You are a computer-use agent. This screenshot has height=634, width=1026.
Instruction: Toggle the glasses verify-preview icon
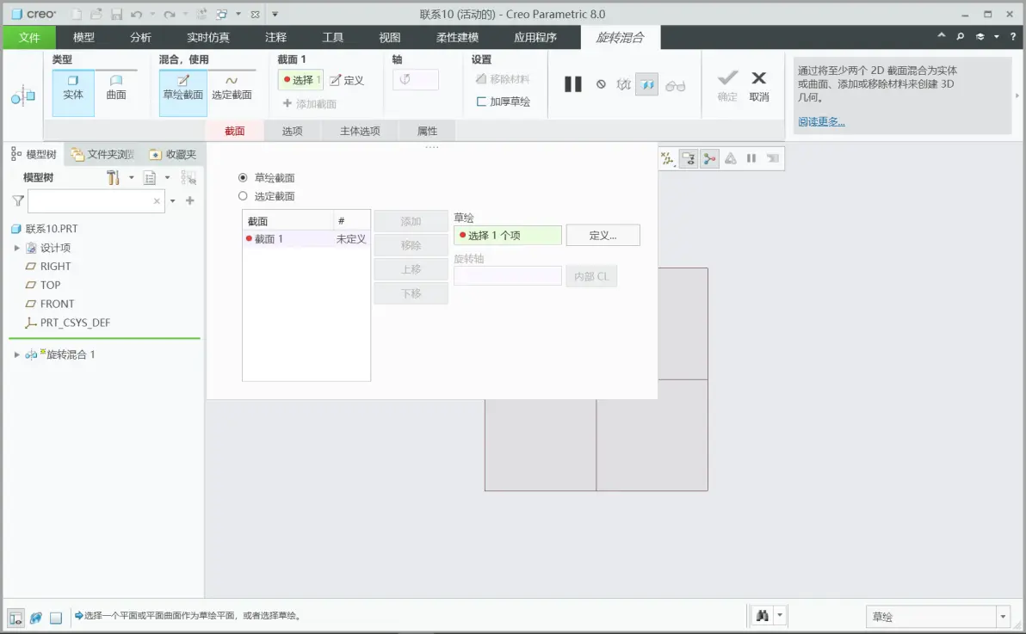(676, 85)
